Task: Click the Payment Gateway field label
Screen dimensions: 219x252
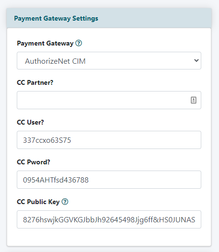Action: click(45, 44)
